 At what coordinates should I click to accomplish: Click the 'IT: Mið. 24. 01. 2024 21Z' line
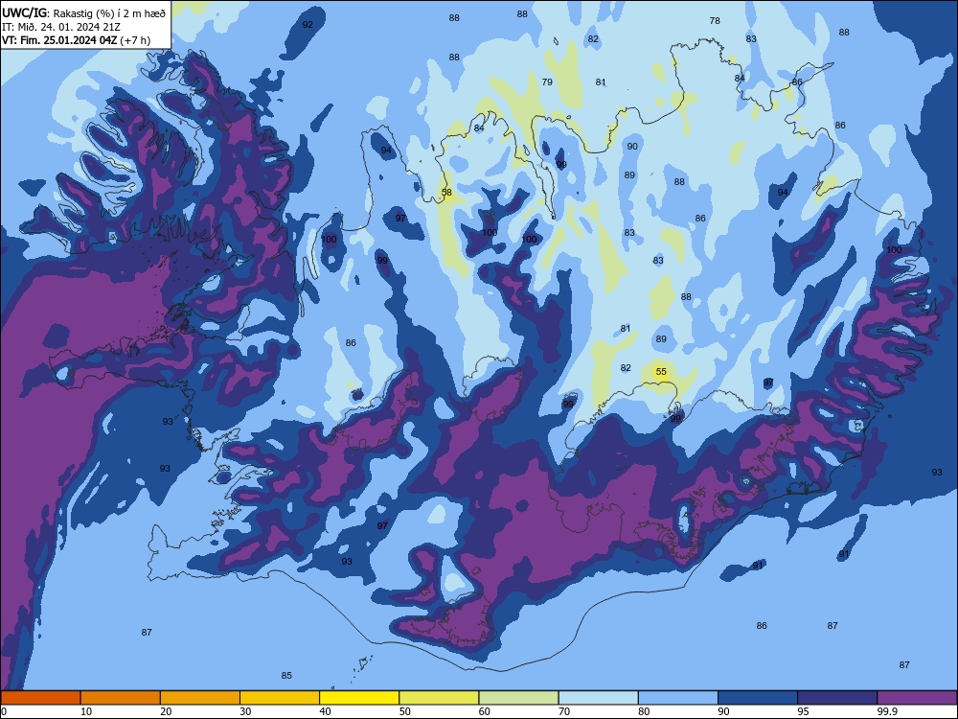(x=61, y=27)
